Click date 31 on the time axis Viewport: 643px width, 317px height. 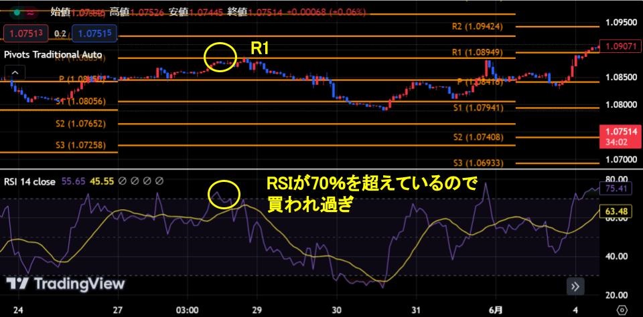point(417,309)
